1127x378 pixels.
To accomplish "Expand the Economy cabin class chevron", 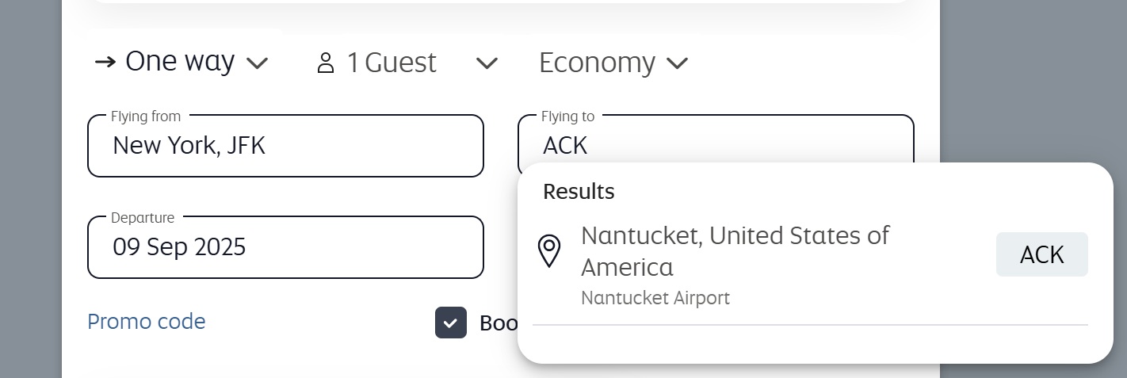I will (677, 63).
